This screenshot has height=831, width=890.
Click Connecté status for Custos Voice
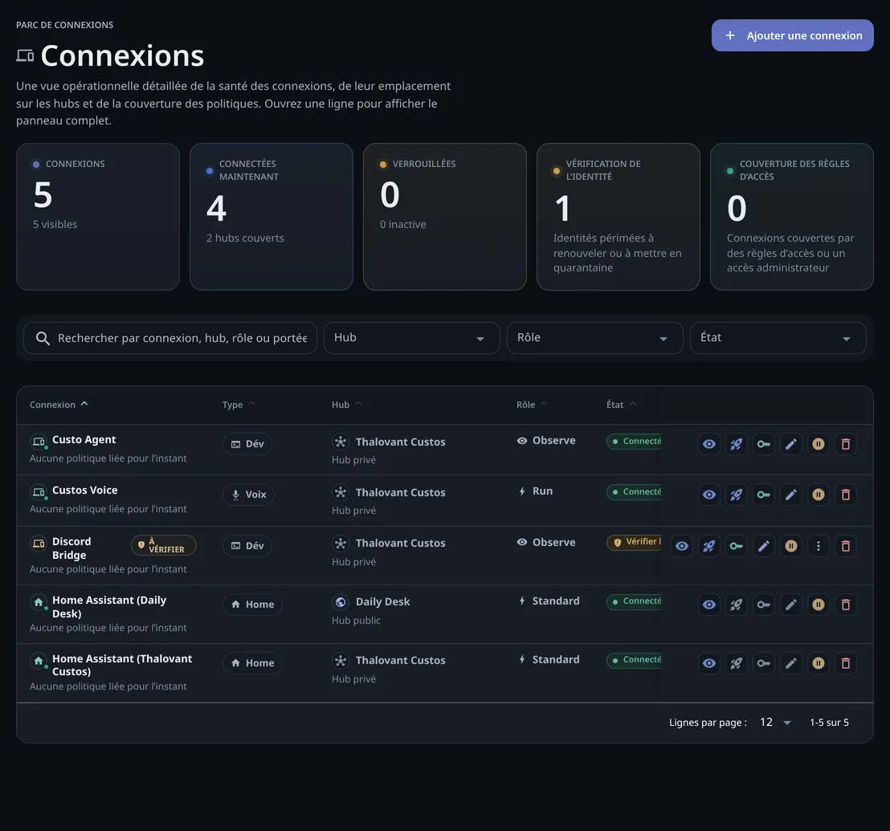634,492
